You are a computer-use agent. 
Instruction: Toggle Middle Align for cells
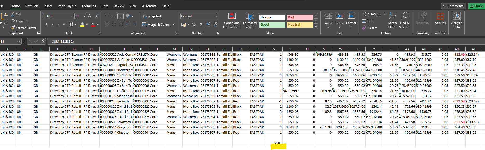point(114,16)
